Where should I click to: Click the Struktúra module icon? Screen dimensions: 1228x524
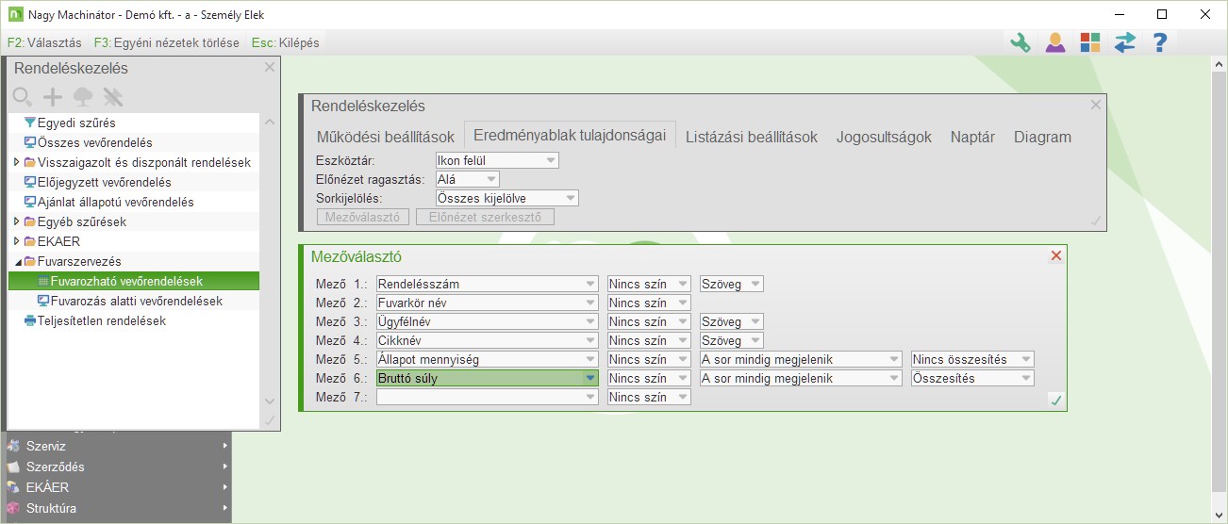click(x=13, y=508)
